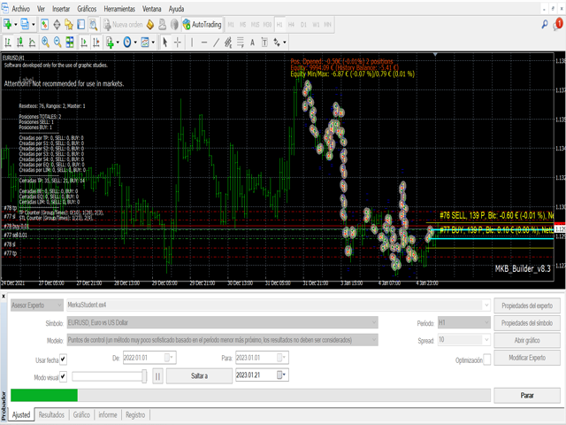Select the line chart type icon
This screenshot has height=425, width=566.
tap(32, 42)
